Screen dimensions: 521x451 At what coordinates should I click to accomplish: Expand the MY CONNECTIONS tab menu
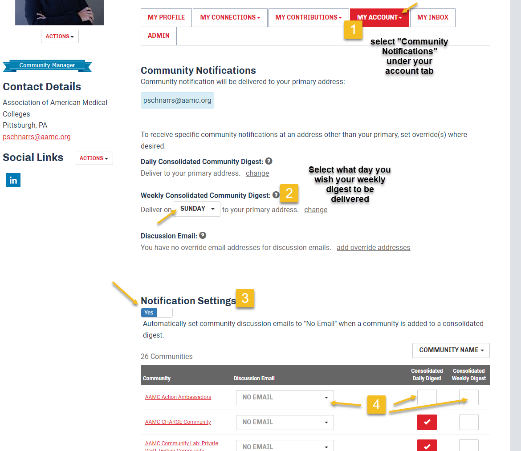tap(230, 18)
